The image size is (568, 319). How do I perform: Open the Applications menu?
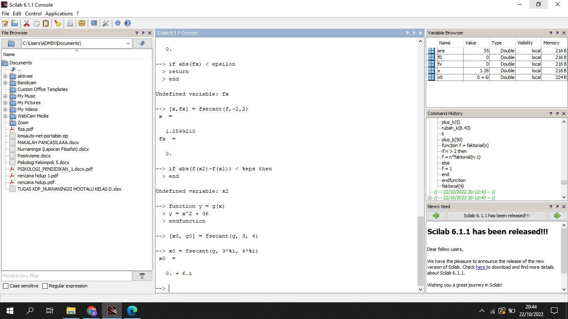click(x=59, y=14)
